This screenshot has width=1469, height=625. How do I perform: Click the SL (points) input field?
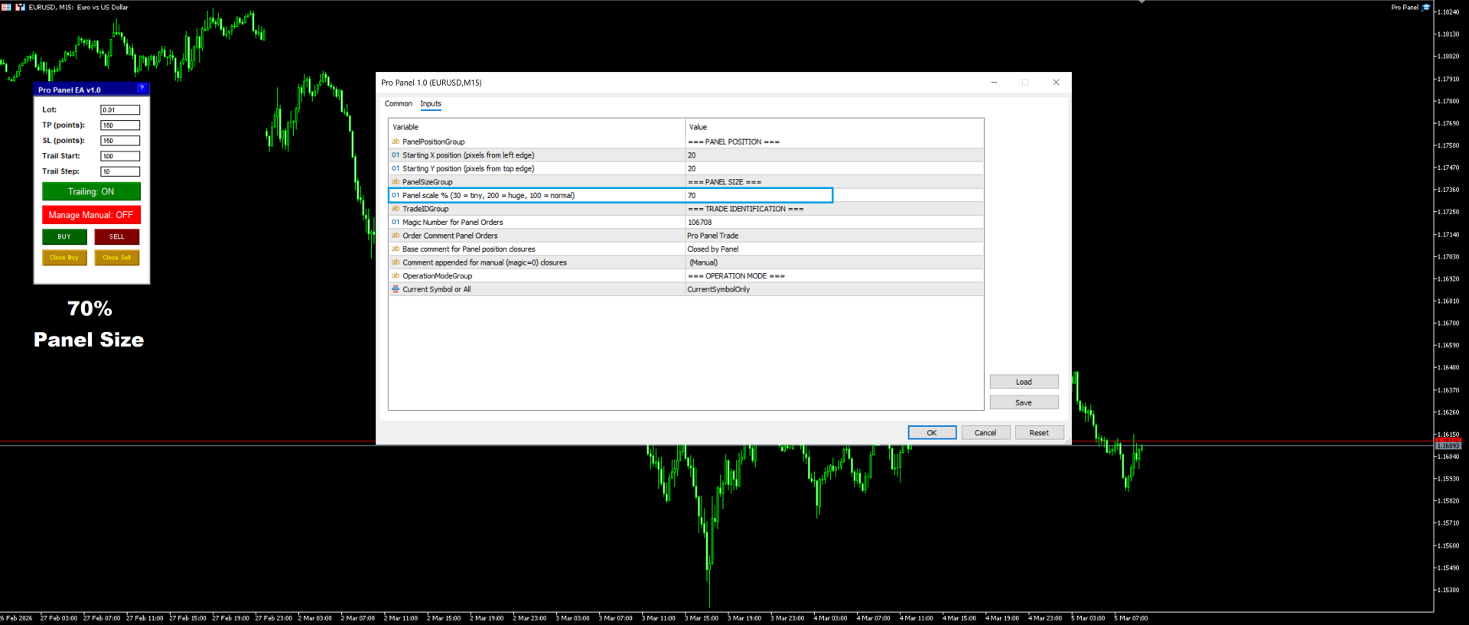[x=120, y=141]
